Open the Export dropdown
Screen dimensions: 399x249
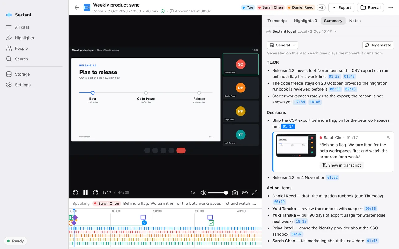341,7
